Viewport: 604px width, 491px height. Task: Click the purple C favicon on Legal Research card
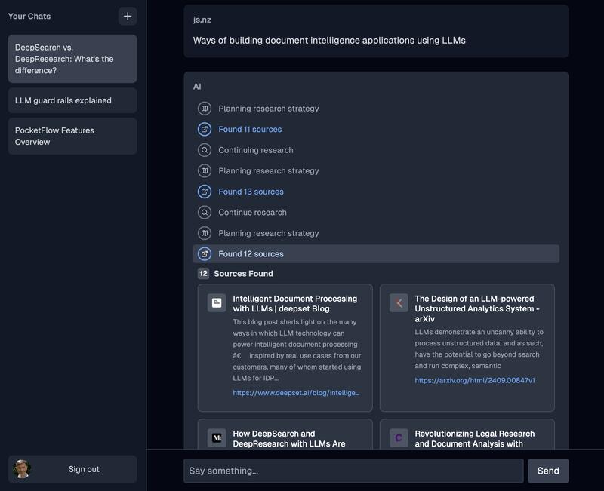pos(399,438)
